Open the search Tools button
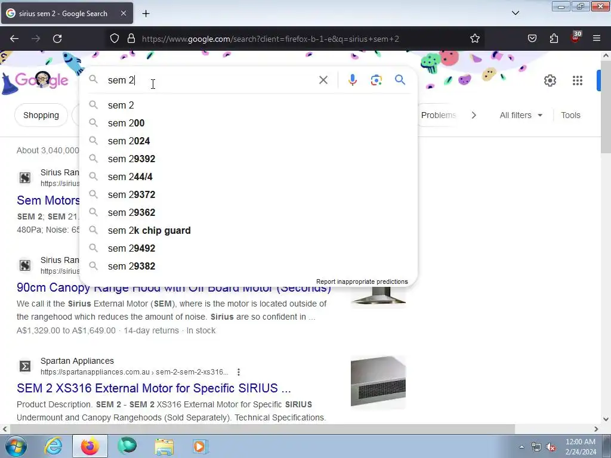611x458 pixels. [570, 115]
